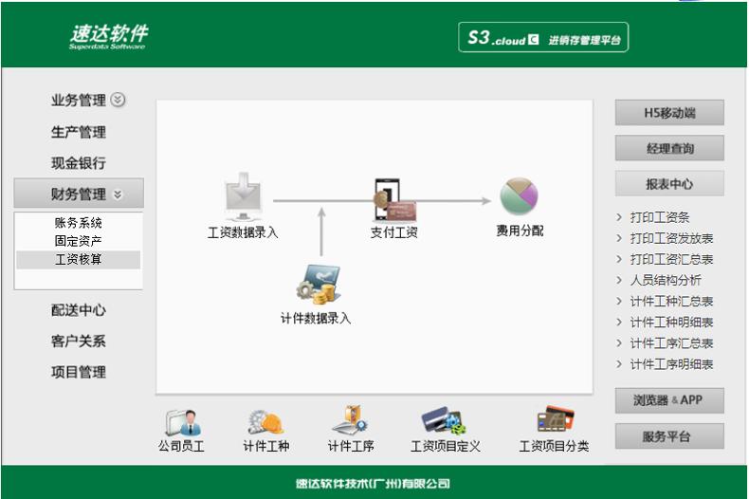Screen dimensions: 749x499
Task: Select 固定资产 submenu item
Action: (x=79, y=241)
